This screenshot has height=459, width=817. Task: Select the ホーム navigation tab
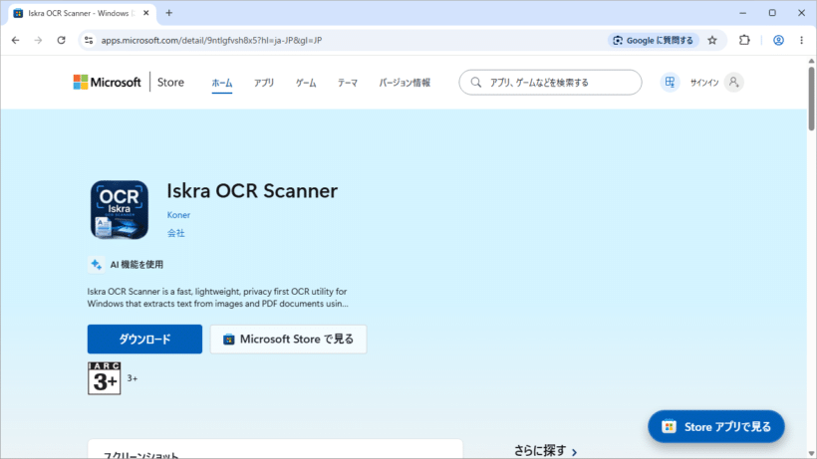click(222, 83)
